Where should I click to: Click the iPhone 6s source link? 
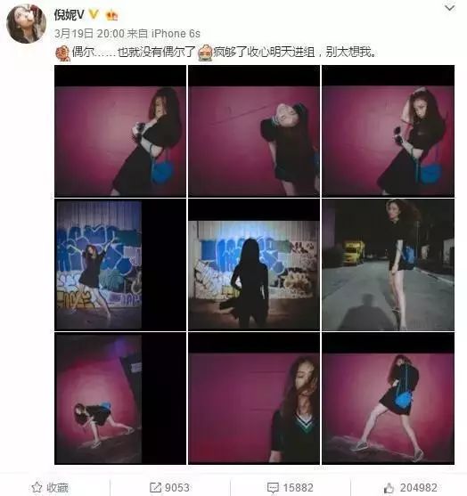pos(176,33)
